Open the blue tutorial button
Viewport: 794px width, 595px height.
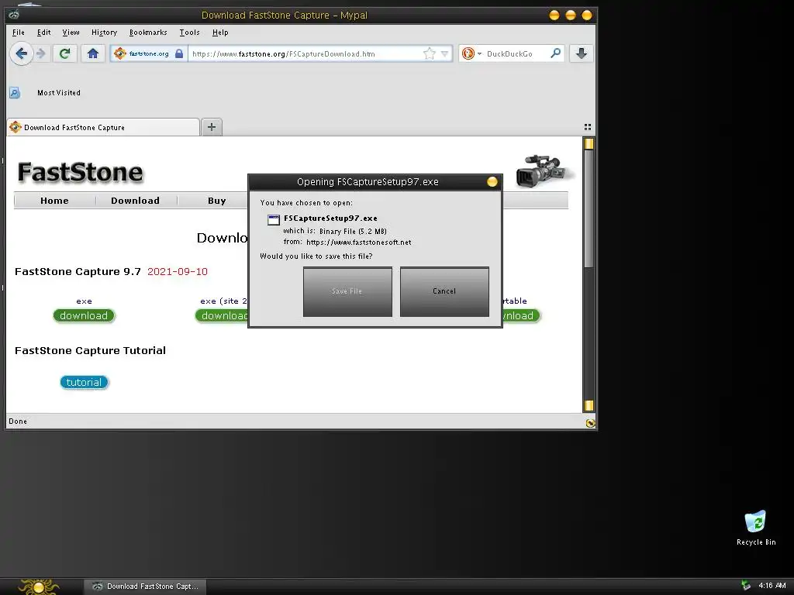84,382
